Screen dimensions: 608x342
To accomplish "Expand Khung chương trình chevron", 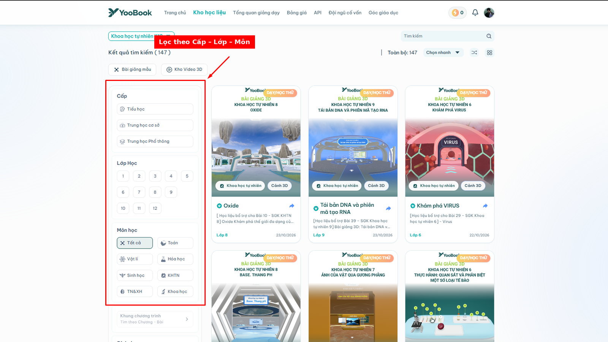I will tap(187, 319).
